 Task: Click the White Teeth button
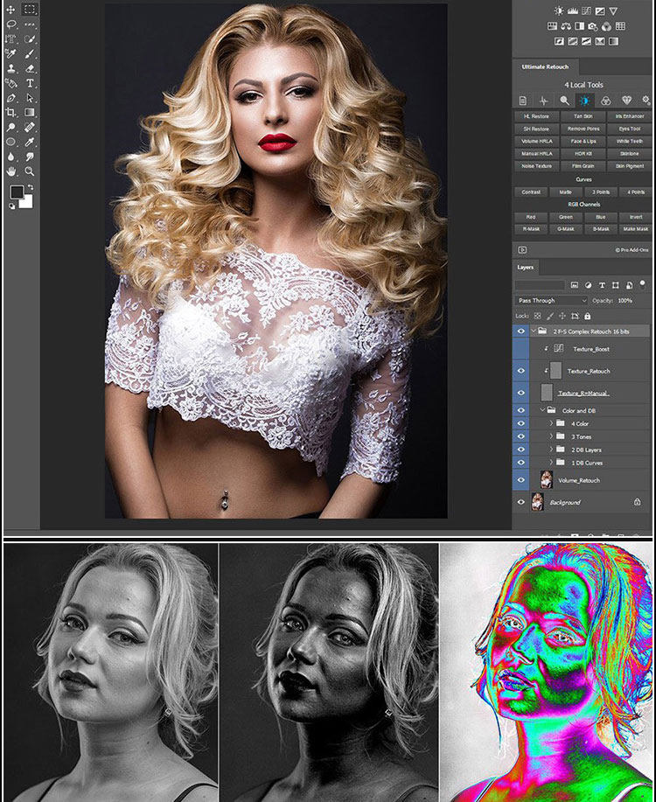tap(630, 141)
